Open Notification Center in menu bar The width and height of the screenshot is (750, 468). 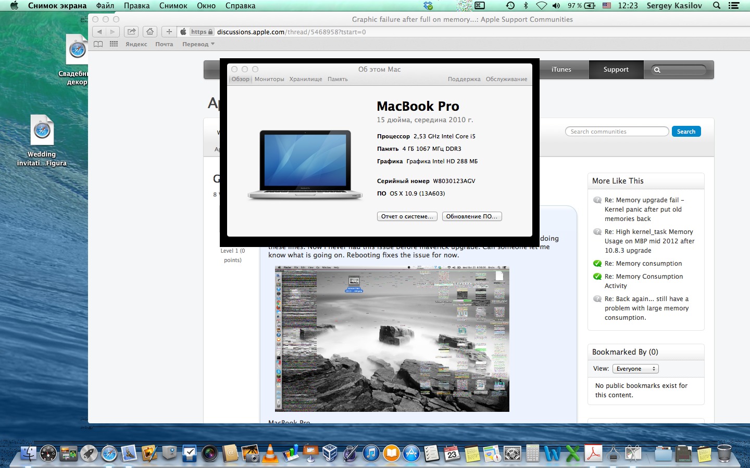pyautogui.click(x=734, y=6)
